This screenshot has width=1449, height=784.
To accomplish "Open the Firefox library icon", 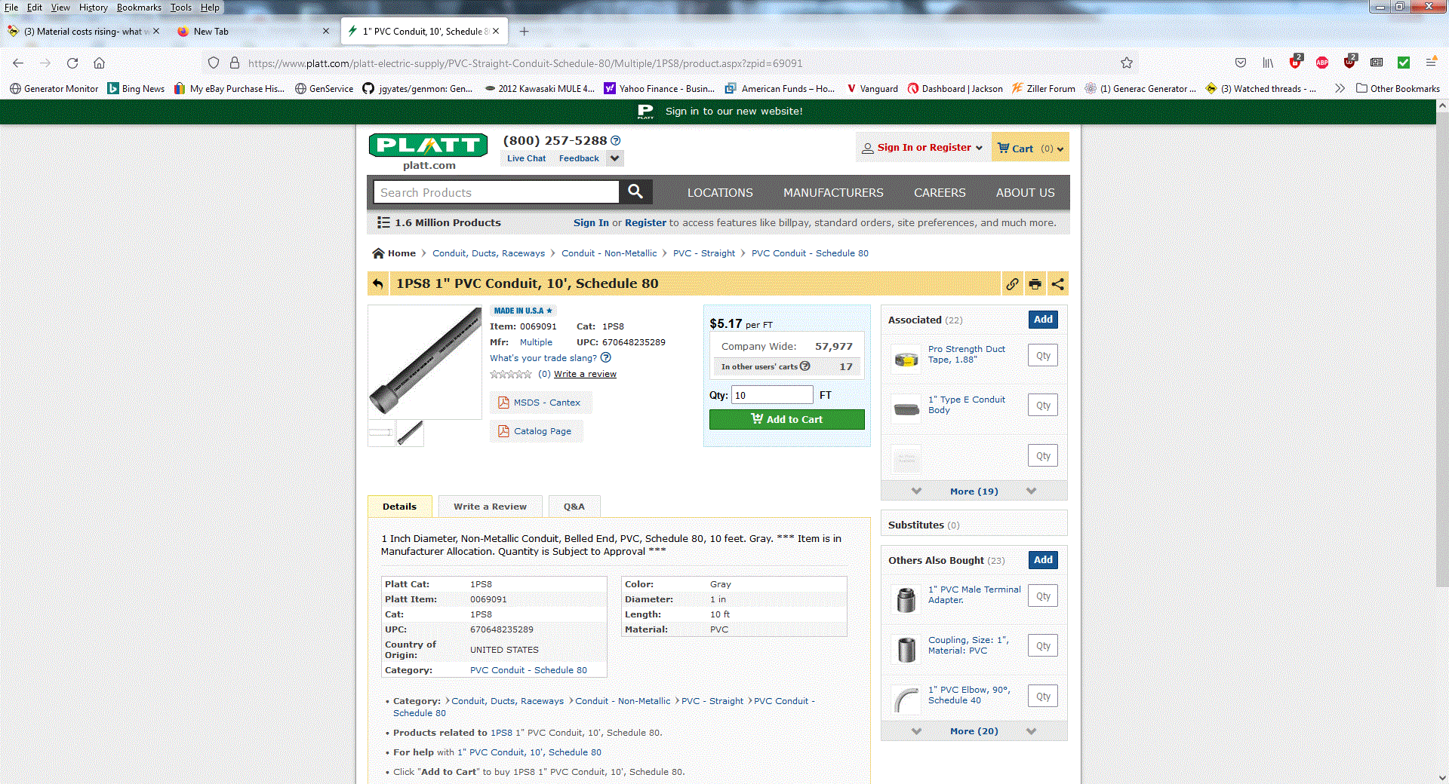I will [x=1268, y=63].
